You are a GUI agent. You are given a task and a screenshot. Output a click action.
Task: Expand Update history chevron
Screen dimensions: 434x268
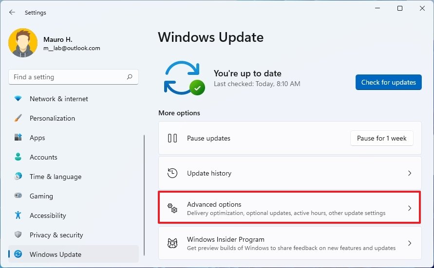[x=410, y=173]
